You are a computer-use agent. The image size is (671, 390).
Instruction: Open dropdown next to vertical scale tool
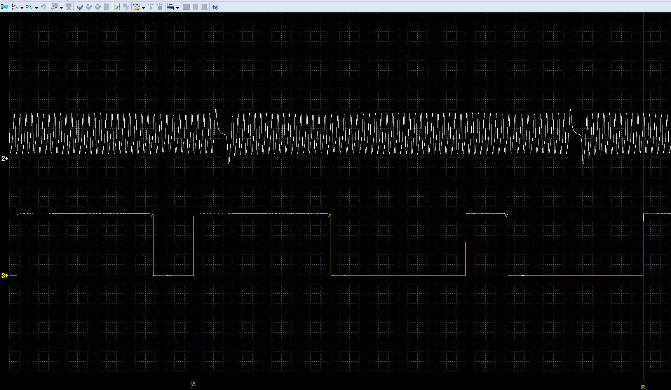[22, 8]
